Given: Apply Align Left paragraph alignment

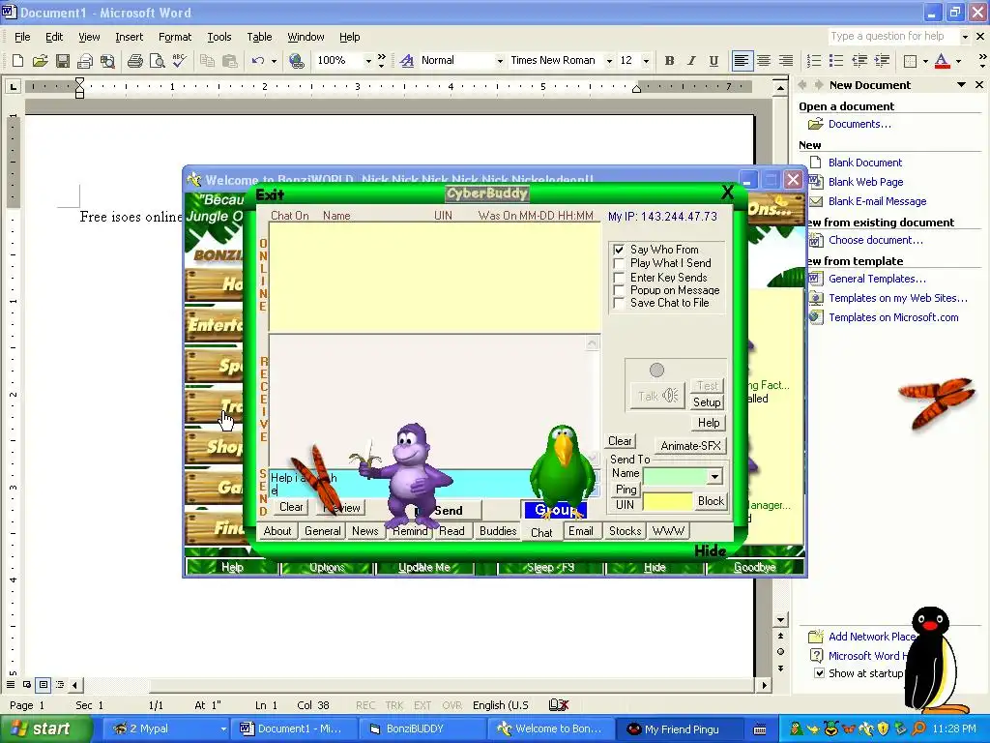Looking at the screenshot, I should pos(742,61).
